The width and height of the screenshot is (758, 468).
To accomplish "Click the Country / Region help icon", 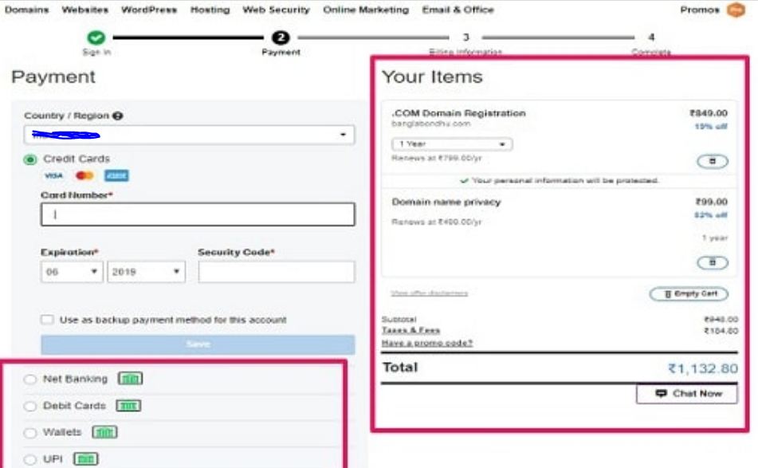I will coord(117,116).
